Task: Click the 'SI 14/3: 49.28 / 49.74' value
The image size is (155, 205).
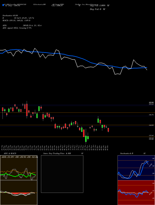Action: [x=24, y=18]
